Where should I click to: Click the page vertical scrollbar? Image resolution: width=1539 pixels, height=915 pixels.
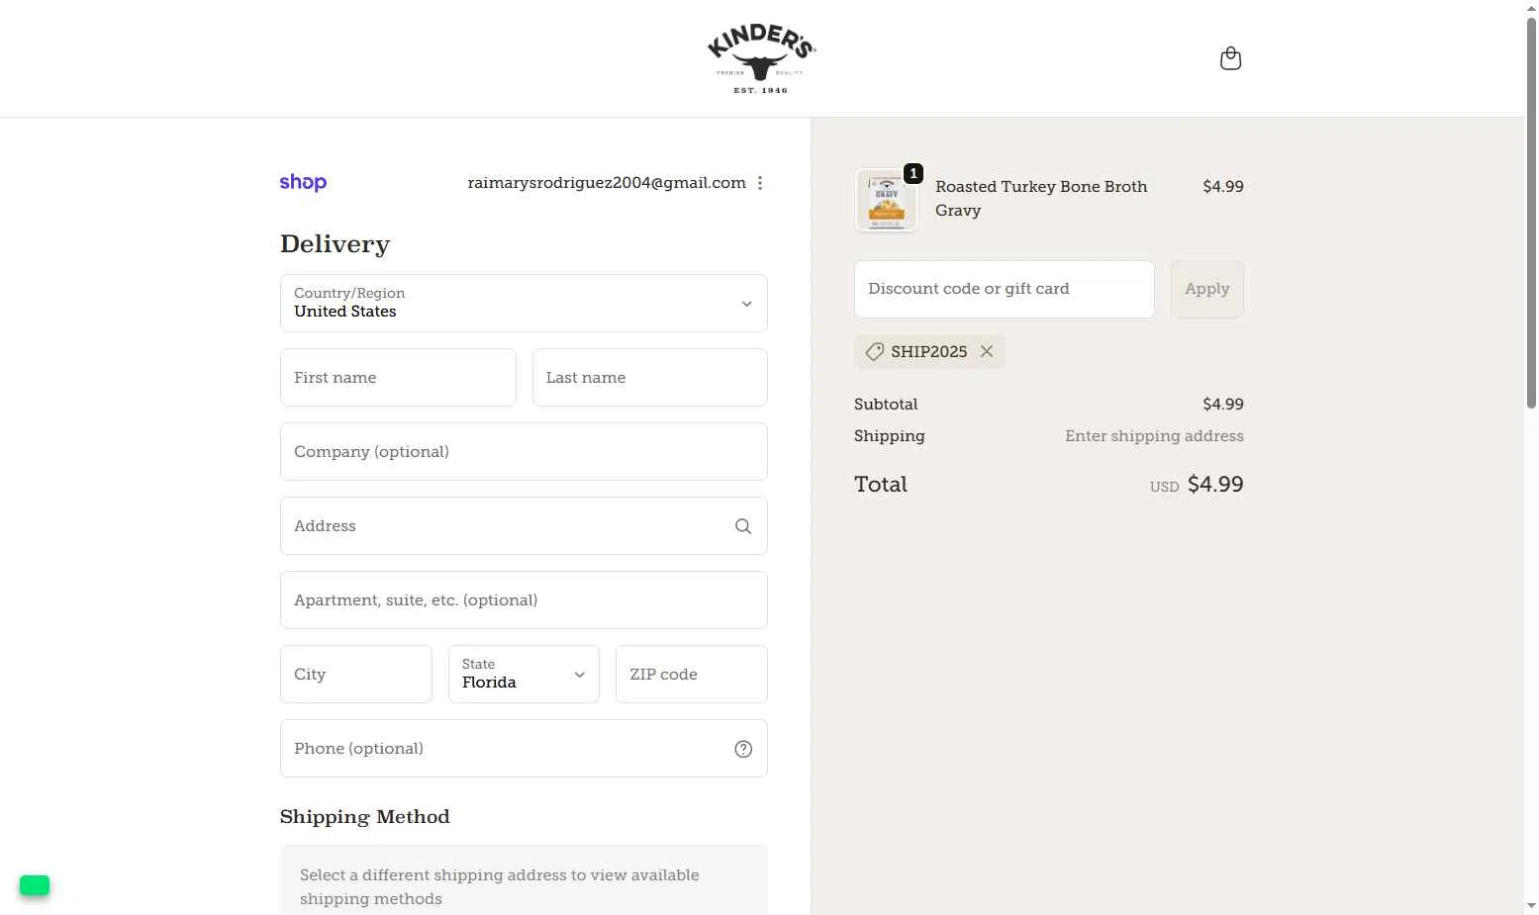pyautogui.click(x=1531, y=213)
